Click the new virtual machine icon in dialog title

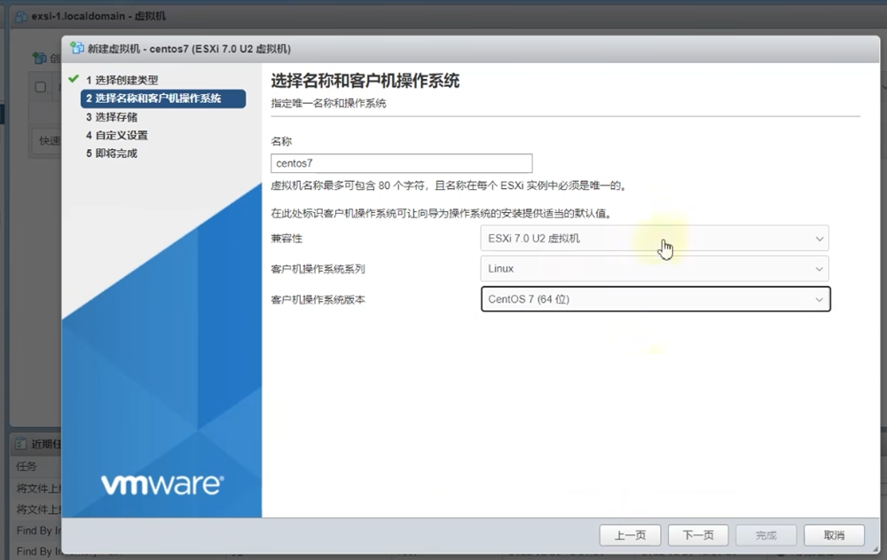coord(77,48)
